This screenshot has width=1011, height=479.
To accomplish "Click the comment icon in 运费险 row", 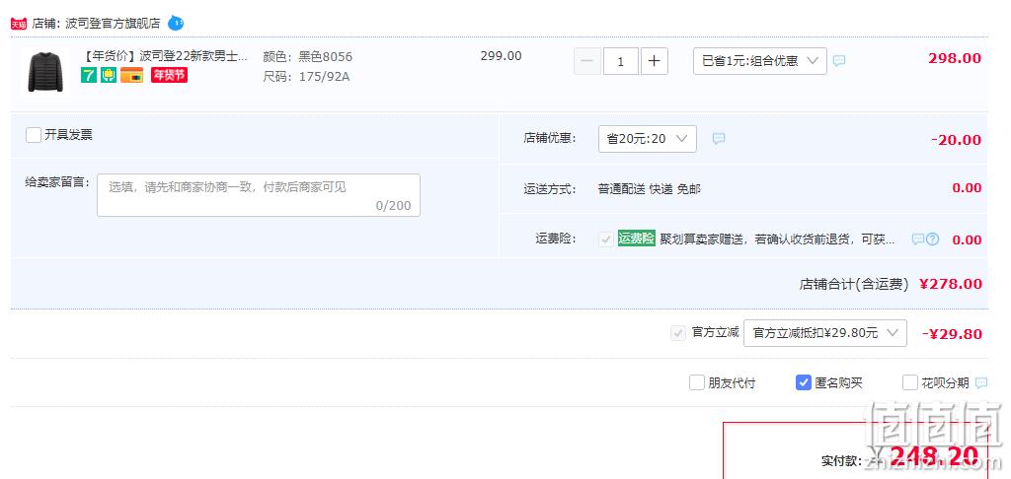I will point(917,239).
